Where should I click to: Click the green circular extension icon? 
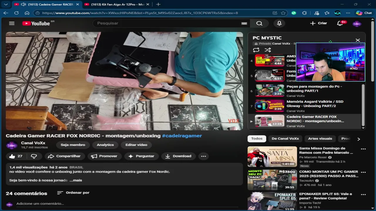tap(294, 13)
